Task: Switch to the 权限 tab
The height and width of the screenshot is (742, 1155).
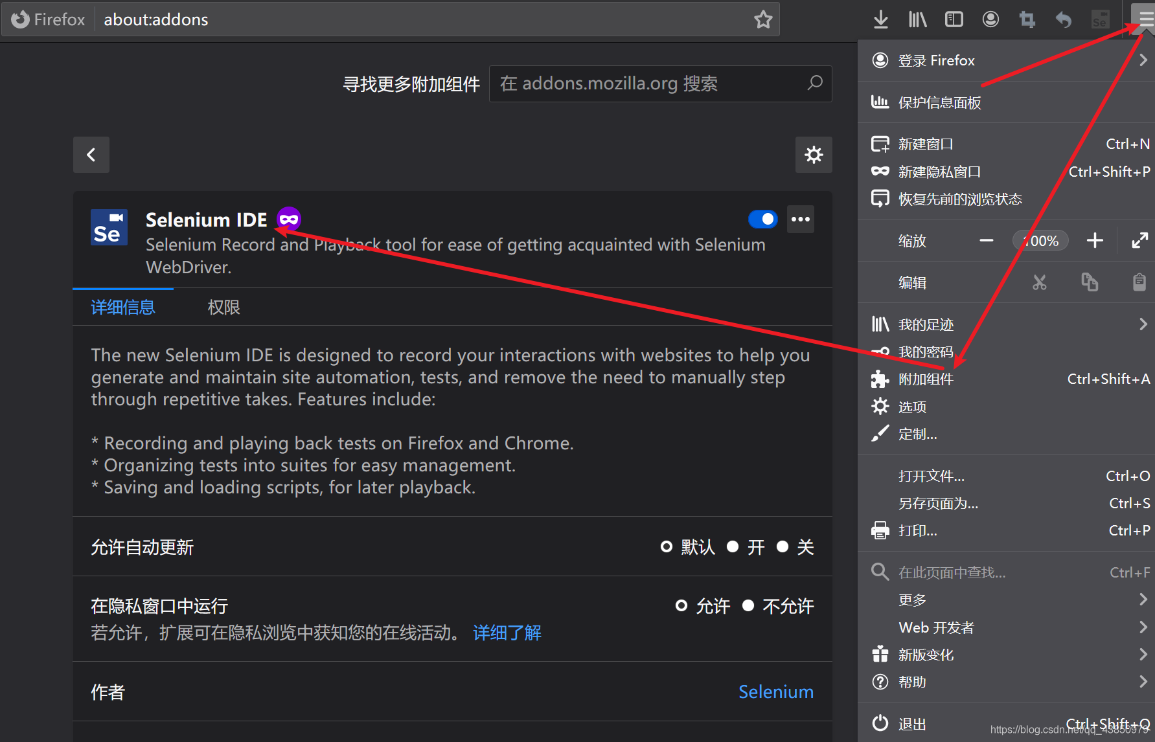Action: 224,308
